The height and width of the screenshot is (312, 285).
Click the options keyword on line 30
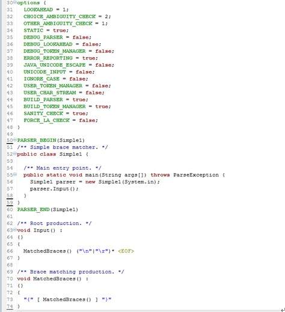[28, 3]
